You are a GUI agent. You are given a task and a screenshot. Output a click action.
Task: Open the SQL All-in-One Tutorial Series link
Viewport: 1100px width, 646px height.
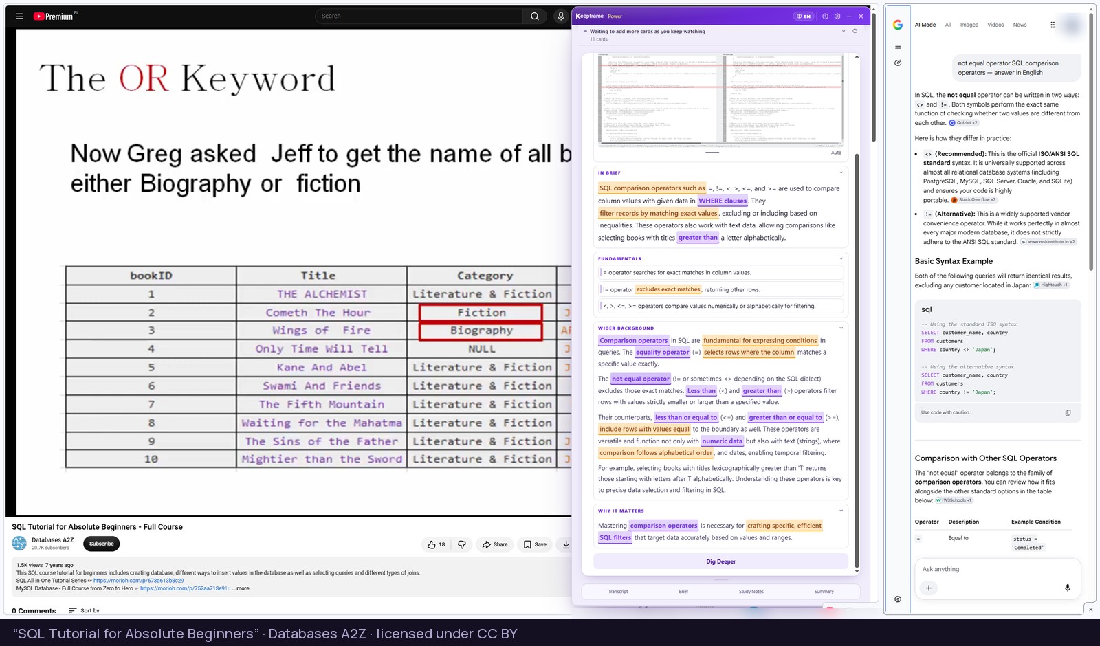pos(139,581)
